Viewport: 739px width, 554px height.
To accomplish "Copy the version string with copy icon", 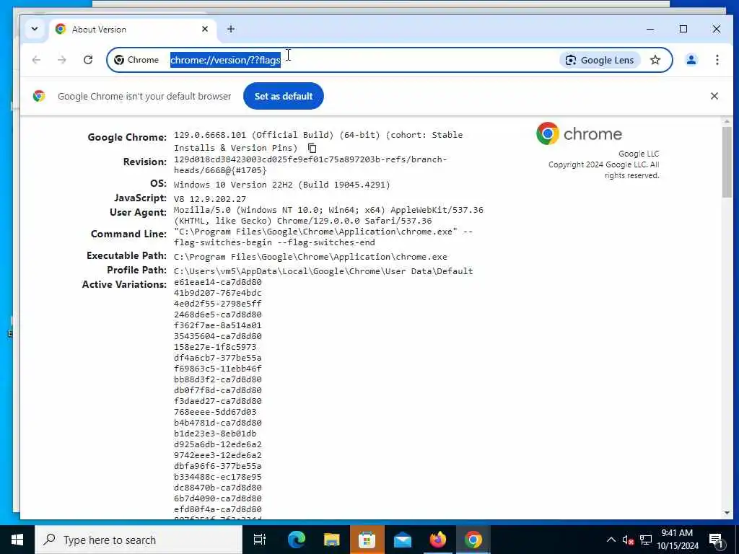I will [x=312, y=148].
